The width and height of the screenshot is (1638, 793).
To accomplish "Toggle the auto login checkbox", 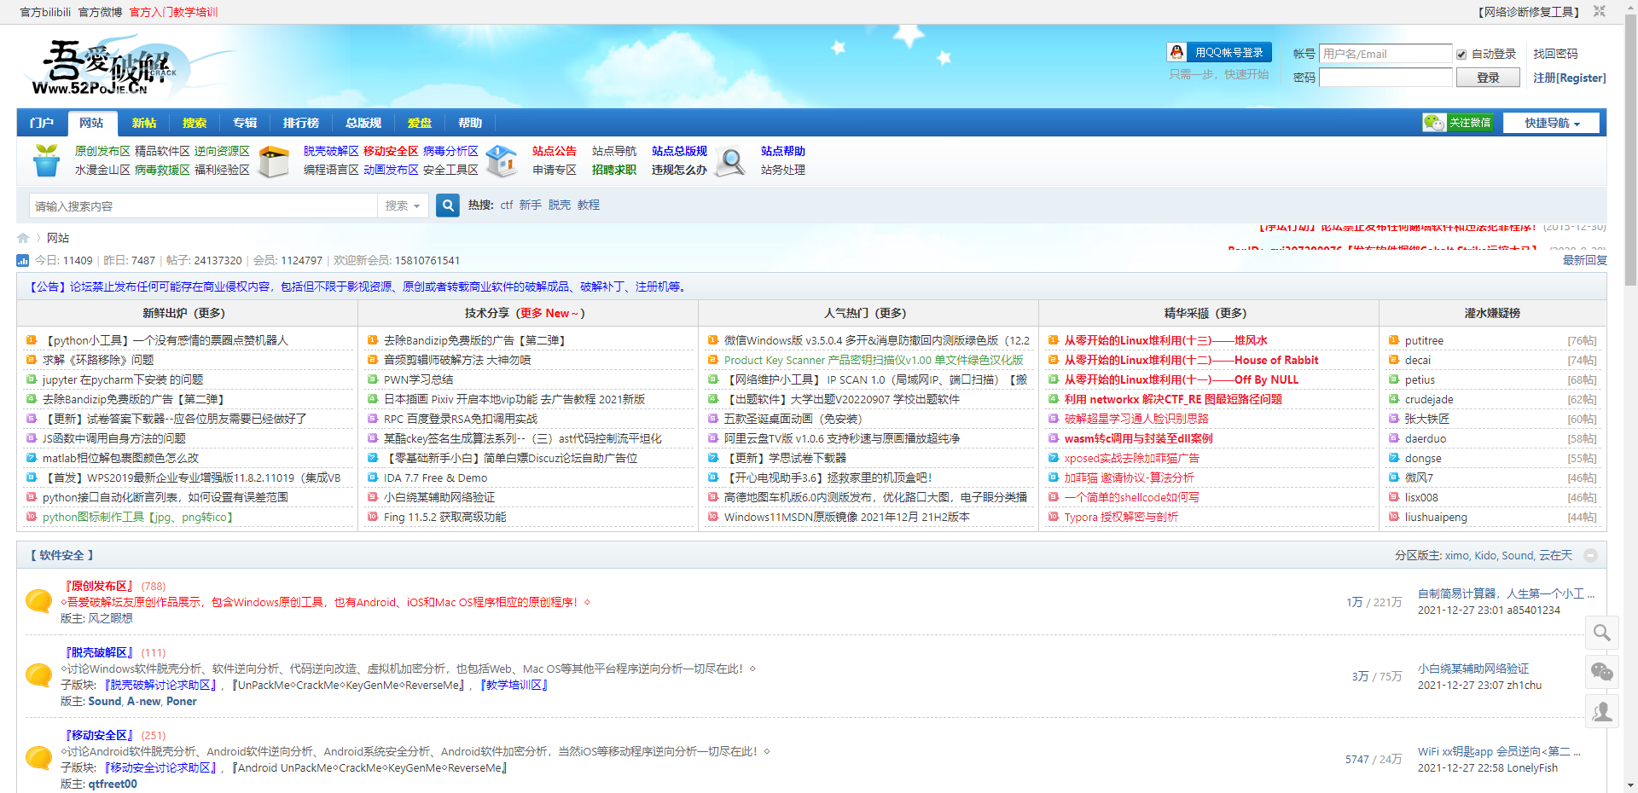I will pos(1461,55).
